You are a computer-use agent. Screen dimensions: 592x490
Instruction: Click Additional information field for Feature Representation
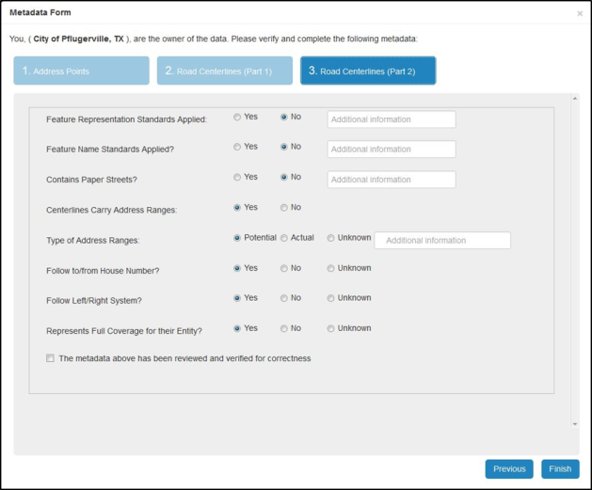(x=392, y=119)
